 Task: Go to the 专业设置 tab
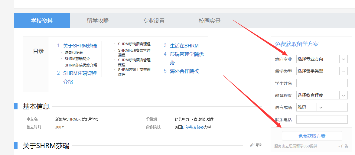(x=154, y=21)
